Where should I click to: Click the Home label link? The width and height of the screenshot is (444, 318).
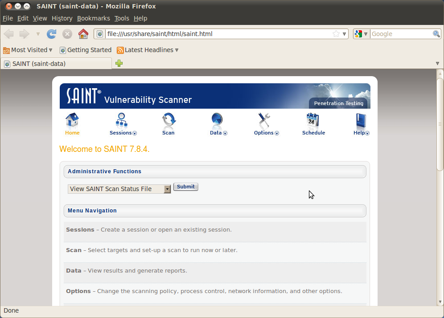pyautogui.click(x=72, y=133)
